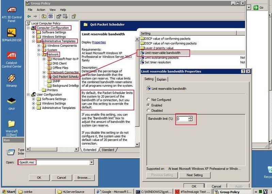Screen dimensions: 272x194
Task: Open the Help menu
Action: click(x=63, y=10)
